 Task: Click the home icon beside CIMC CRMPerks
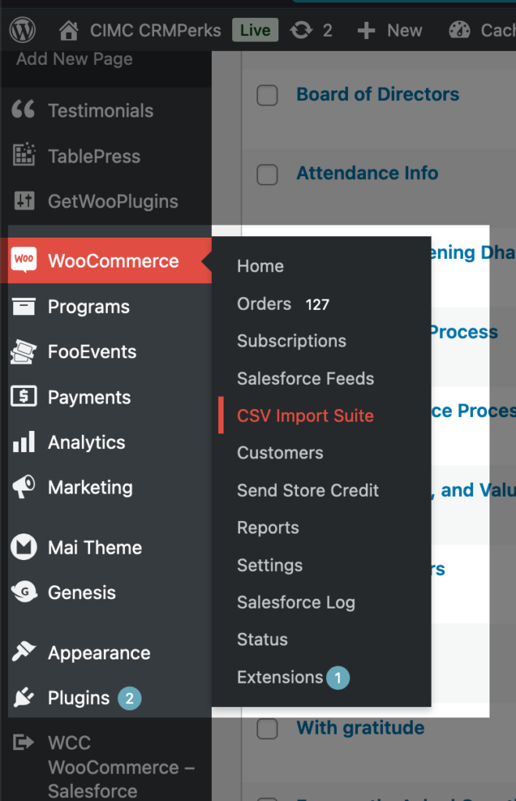coord(69,31)
